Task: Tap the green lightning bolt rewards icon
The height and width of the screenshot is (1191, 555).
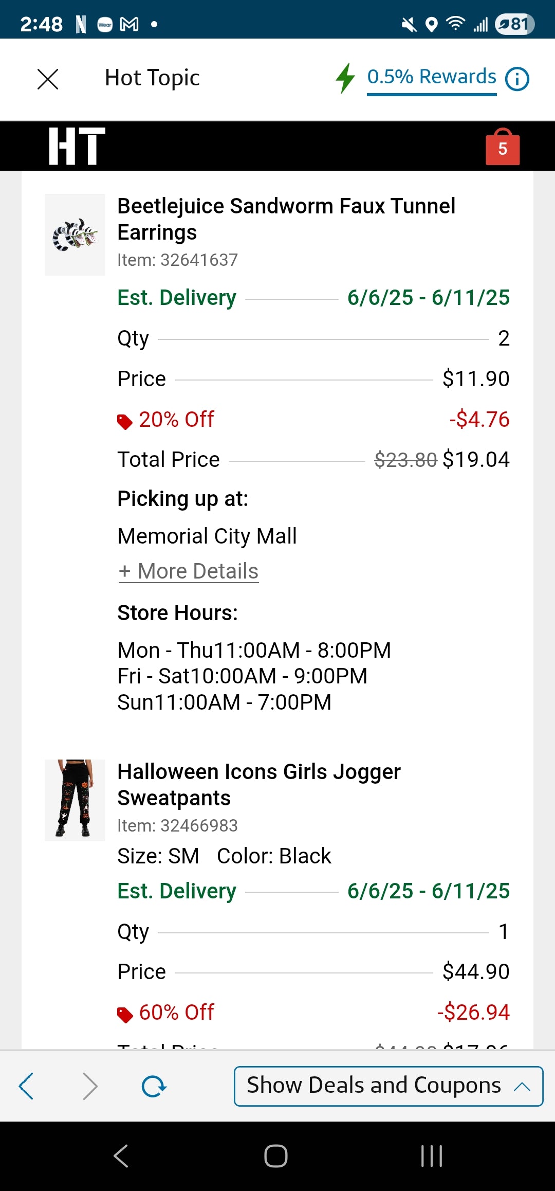Action: pos(345,79)
